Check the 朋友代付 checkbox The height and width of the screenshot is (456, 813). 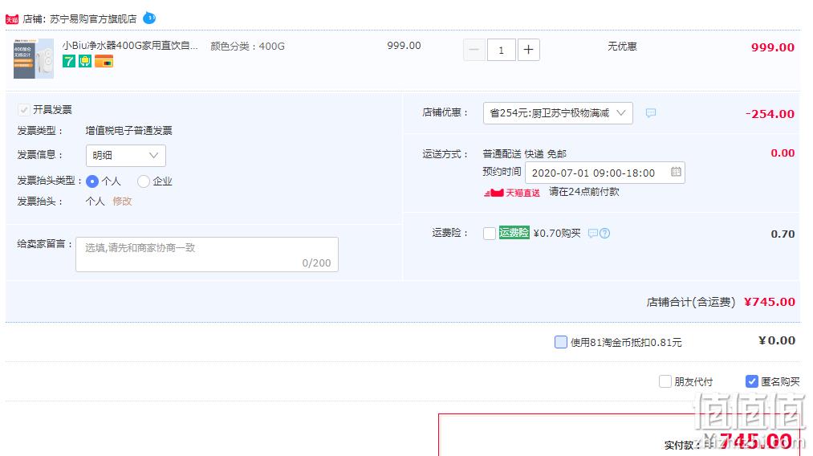(x=665, y=381)
